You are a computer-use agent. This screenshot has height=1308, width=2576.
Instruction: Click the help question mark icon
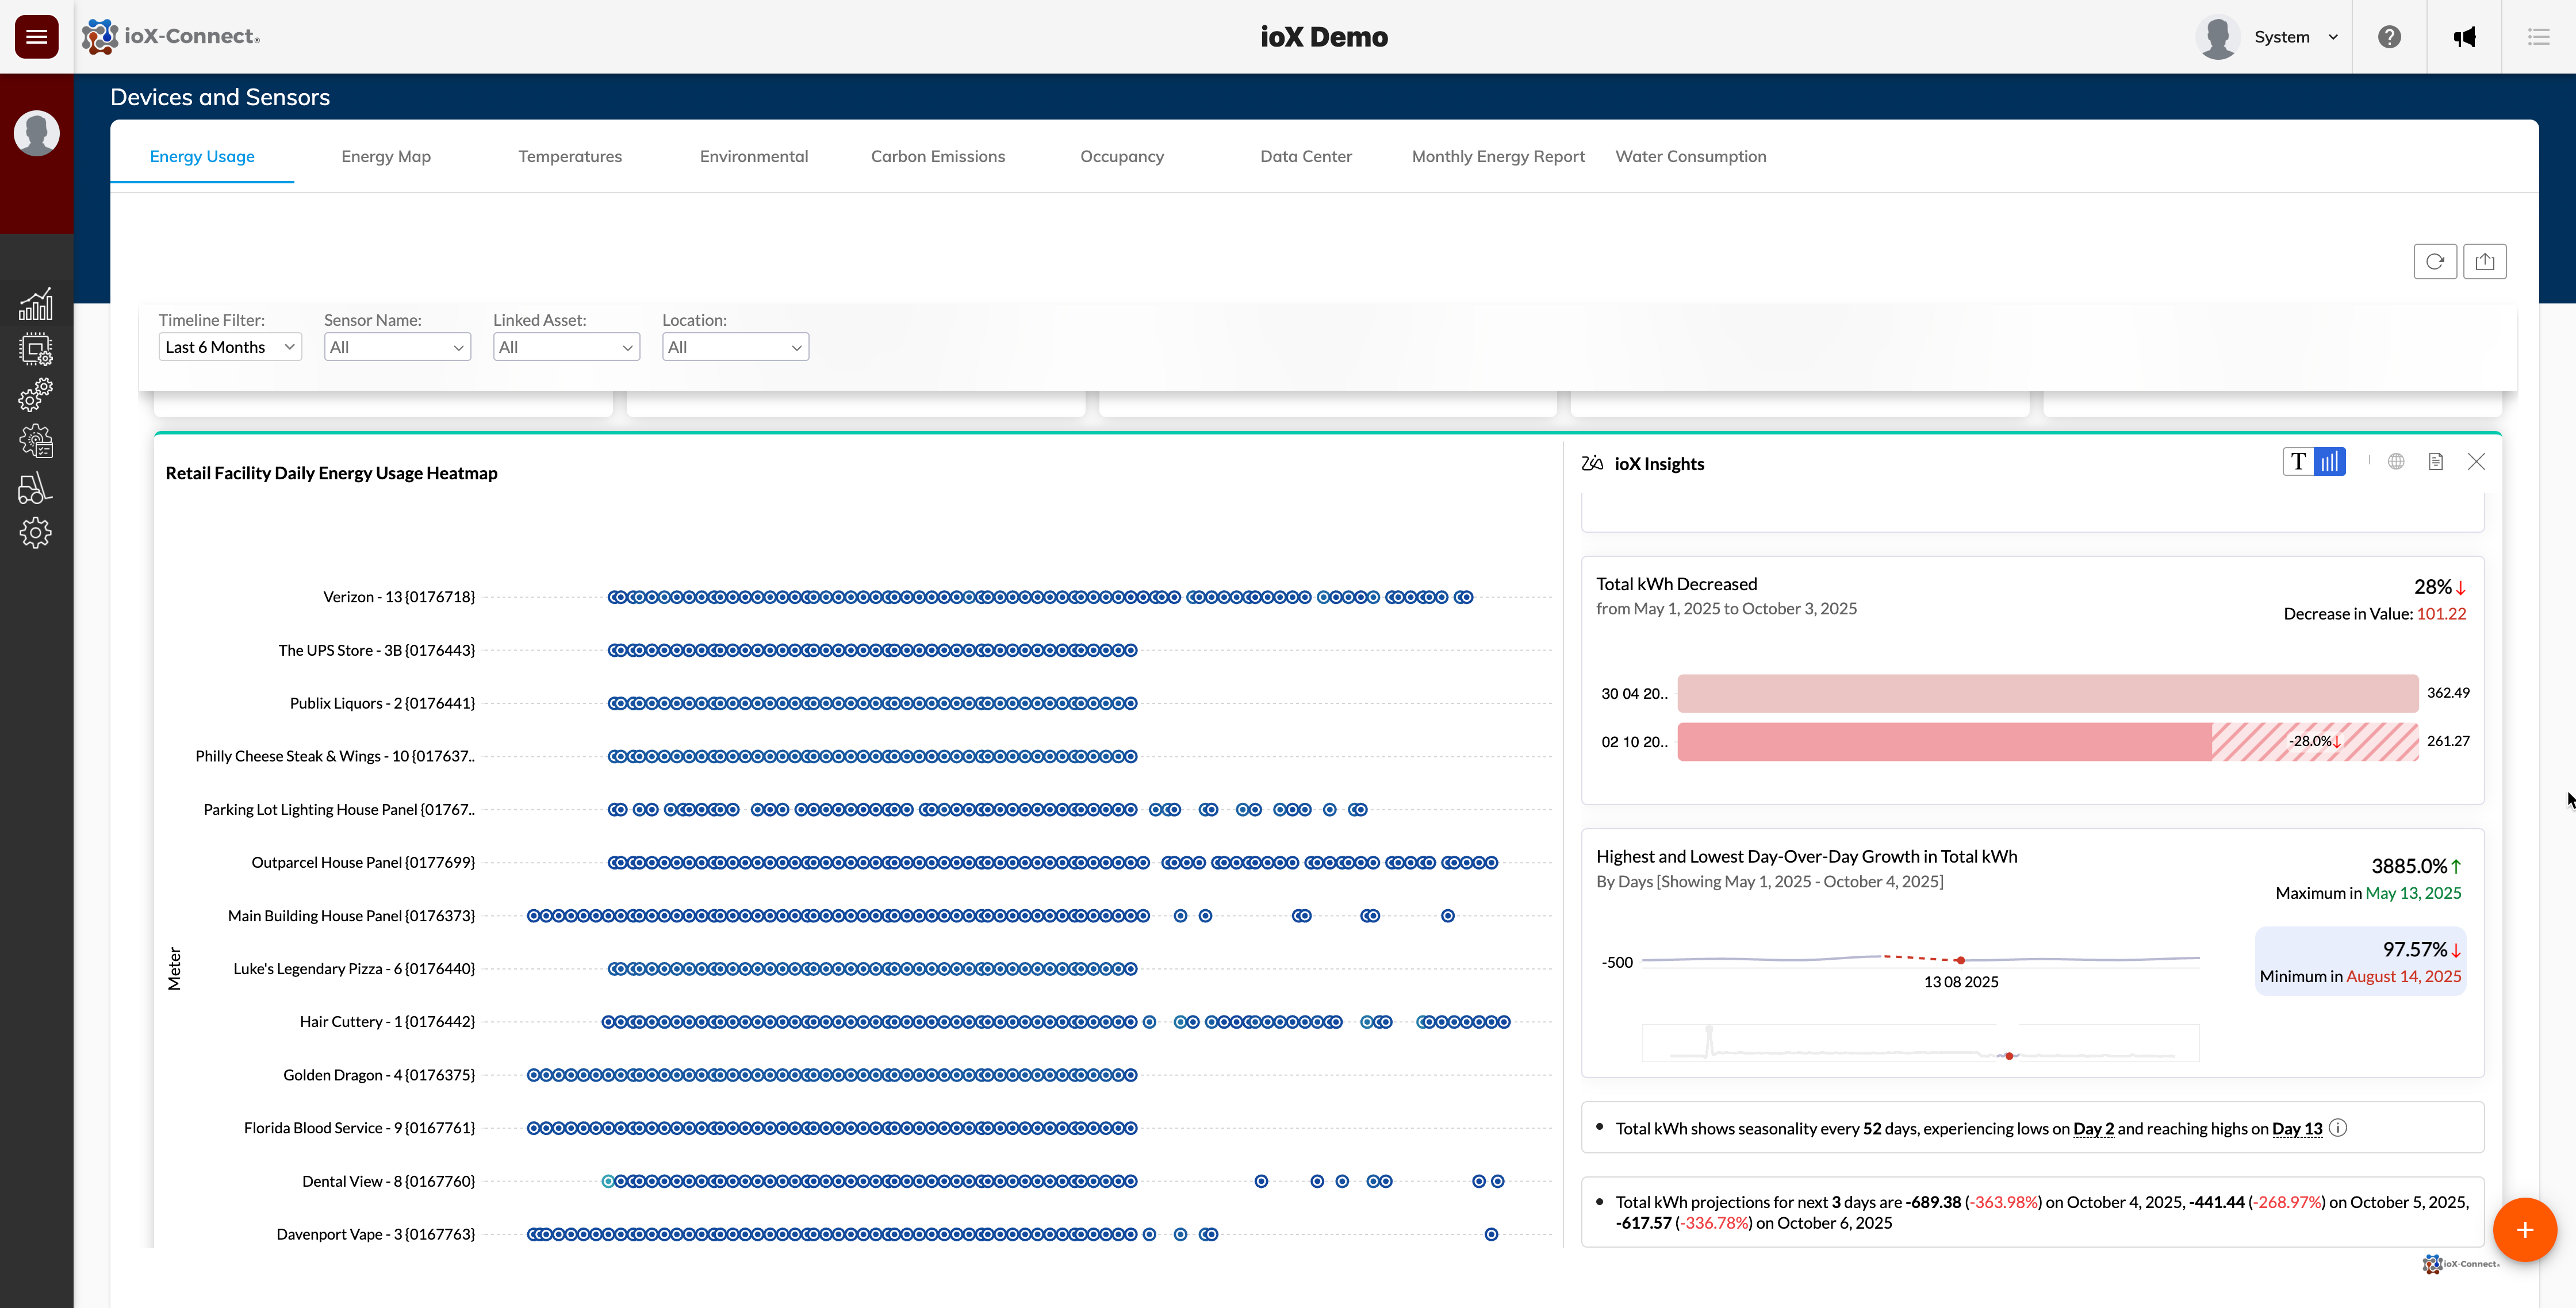click(2389, 37)
